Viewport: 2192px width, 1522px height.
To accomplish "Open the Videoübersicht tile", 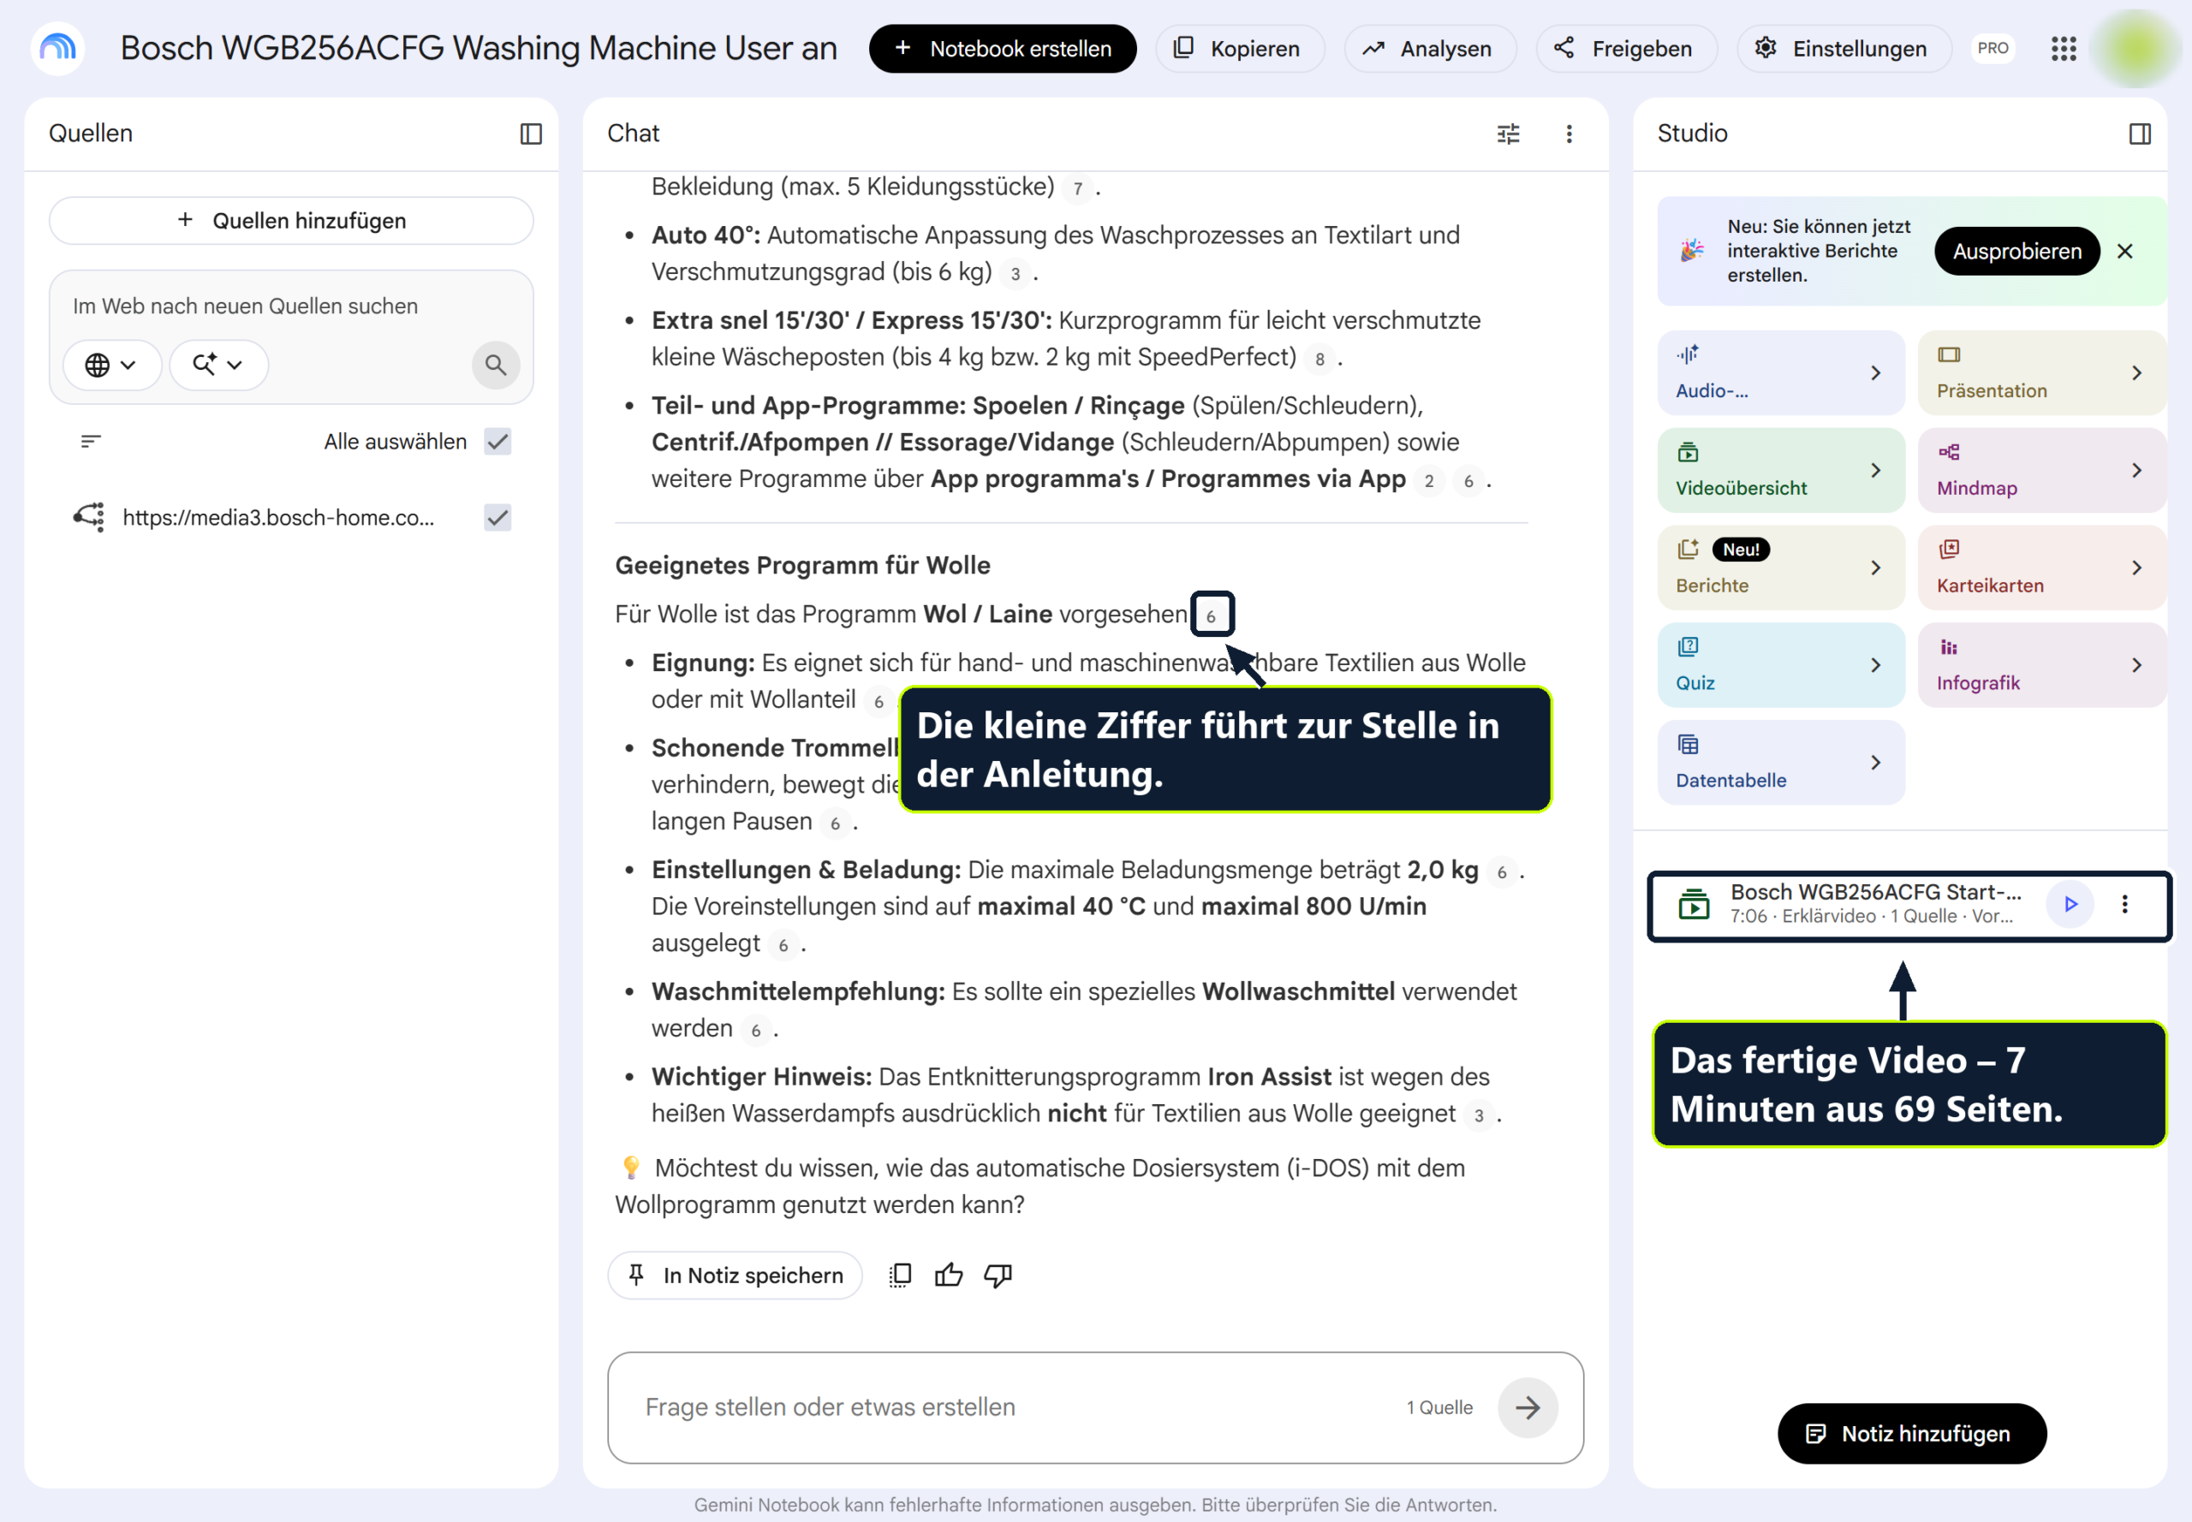I will click(1780, 470).
